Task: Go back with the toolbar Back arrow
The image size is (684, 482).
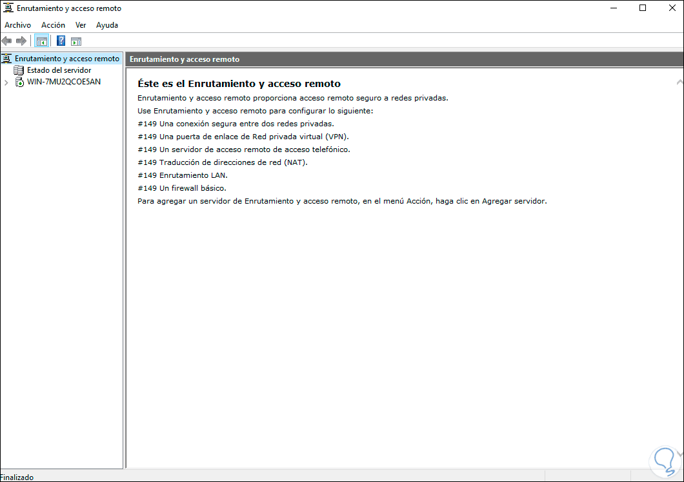Action: point(6,41)
